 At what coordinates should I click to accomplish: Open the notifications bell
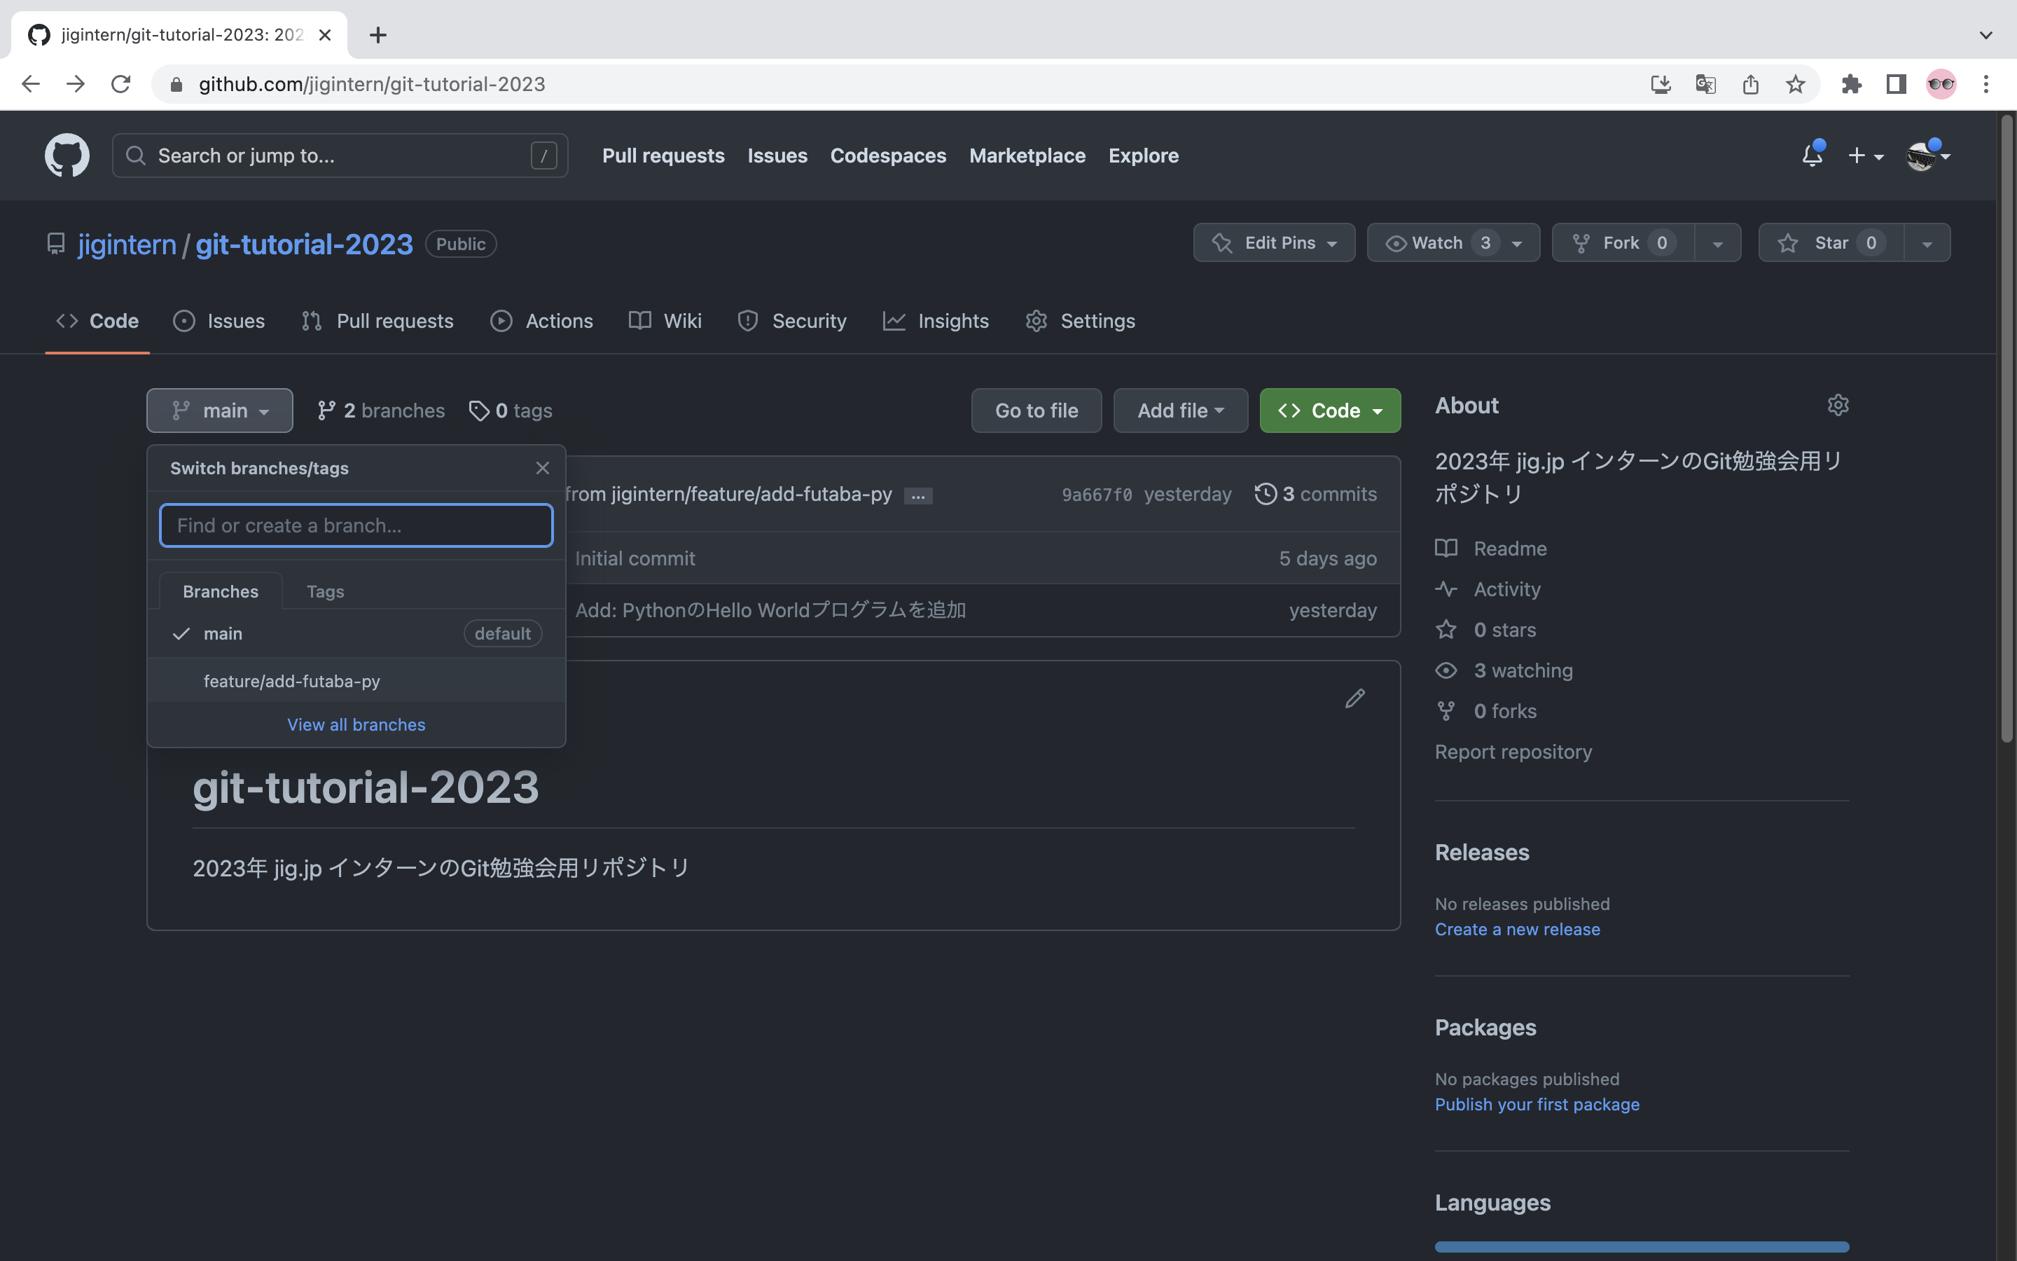[x=1811, y=155]
